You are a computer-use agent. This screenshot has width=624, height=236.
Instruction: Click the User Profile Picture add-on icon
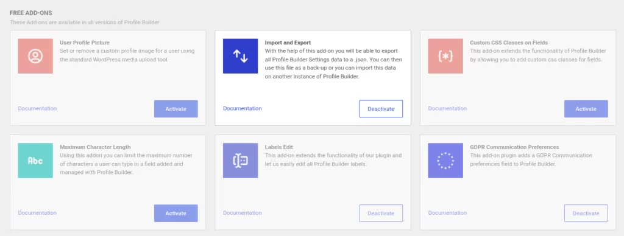click(35, 56)
